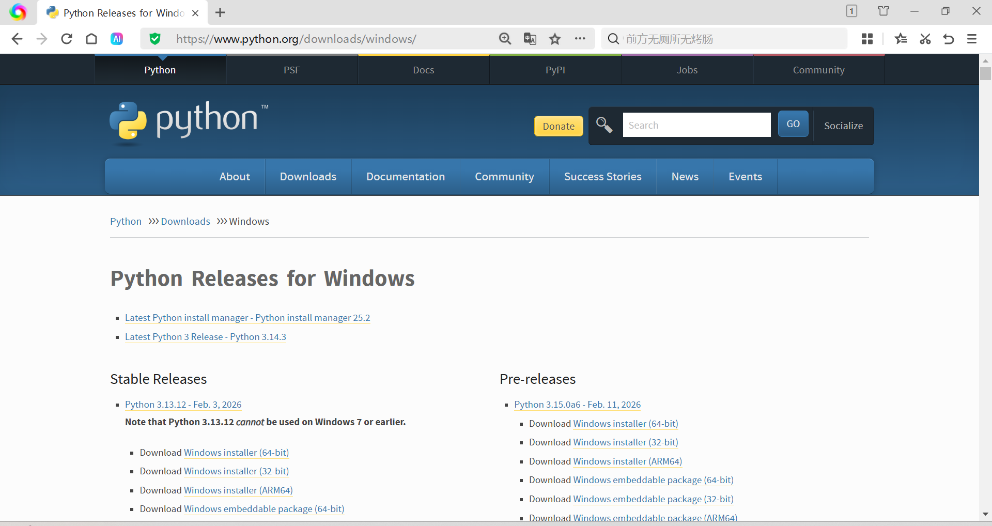Bookmark this page with the star icon
992x526 pixels.
[555, 39]
